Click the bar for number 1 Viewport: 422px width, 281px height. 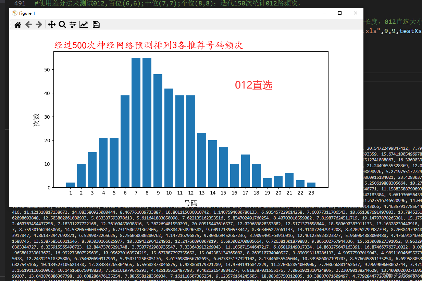tap(70, 185)
